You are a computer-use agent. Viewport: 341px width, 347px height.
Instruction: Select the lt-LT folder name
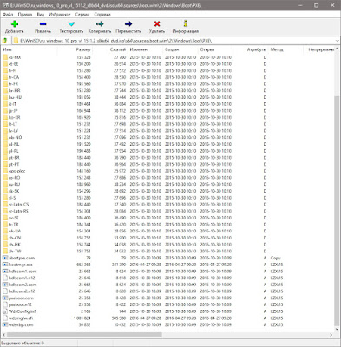[13, 124]
